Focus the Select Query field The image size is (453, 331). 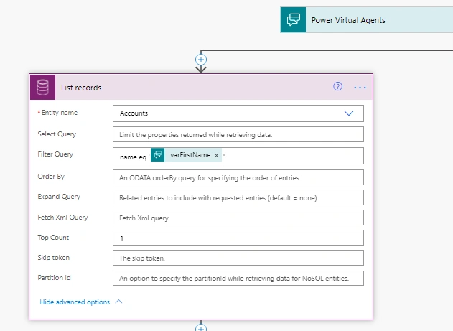tap(238, 134)
